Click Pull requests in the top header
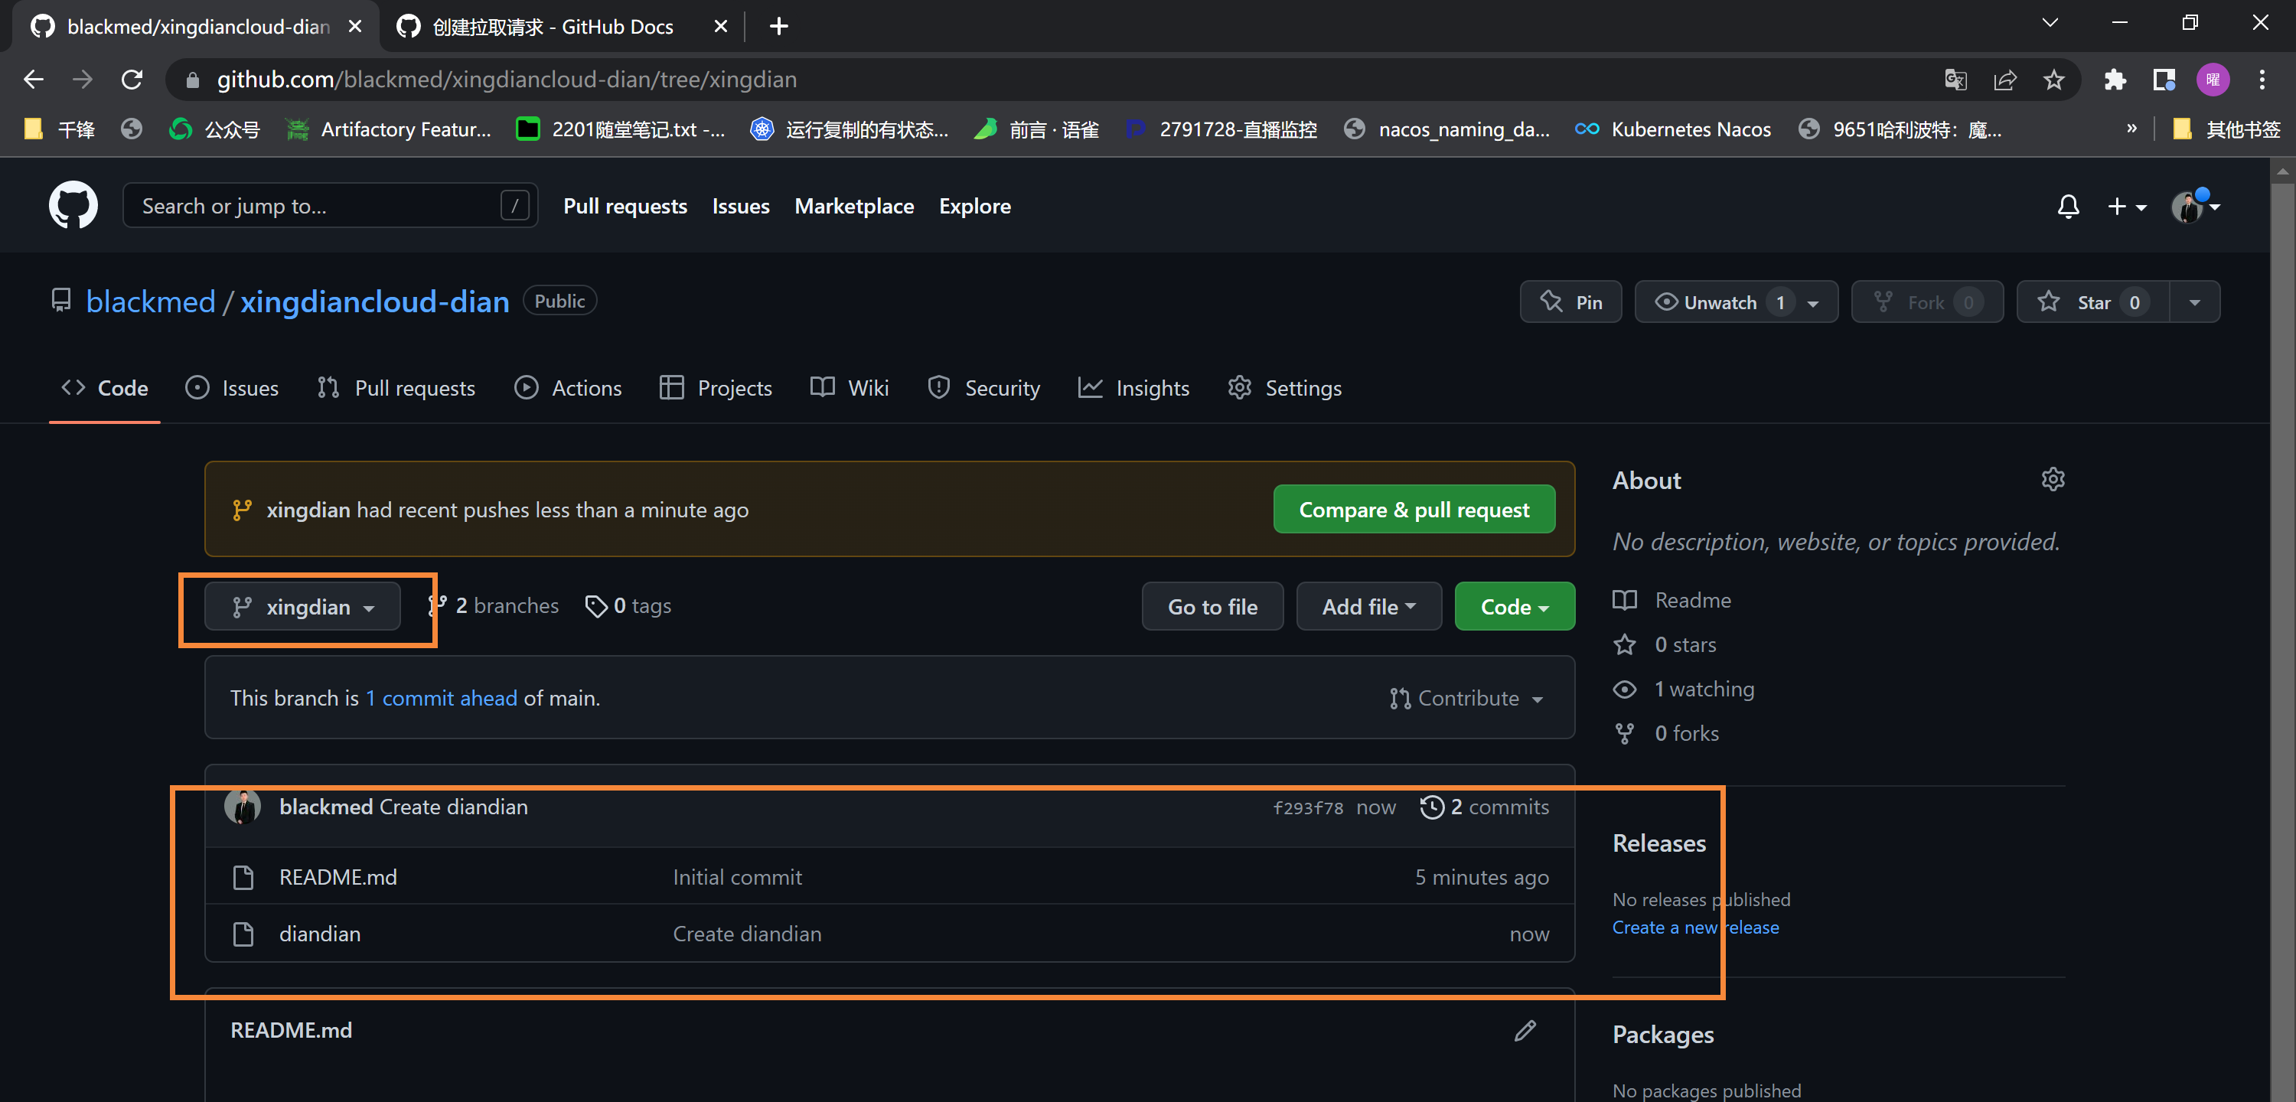This screenshot has height=1102, width=2296. pyautogui.click(x=625, y=206)
